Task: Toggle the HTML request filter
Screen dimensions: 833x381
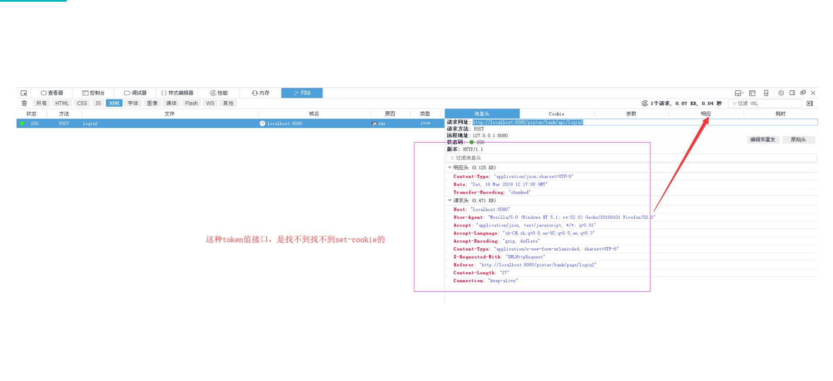Action: (x=62, y=104)
